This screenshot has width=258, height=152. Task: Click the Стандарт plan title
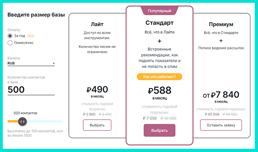160,23
